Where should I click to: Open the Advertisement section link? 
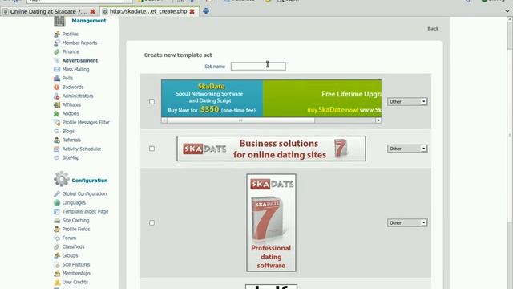[x=80, y=61]
